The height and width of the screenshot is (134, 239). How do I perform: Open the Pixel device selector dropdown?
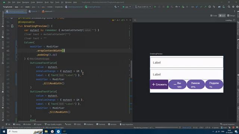tap(143, 7)
